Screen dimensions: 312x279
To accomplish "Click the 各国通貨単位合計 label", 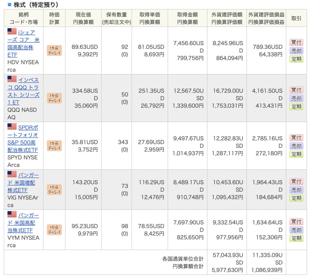I will click(x=183, y=259).
